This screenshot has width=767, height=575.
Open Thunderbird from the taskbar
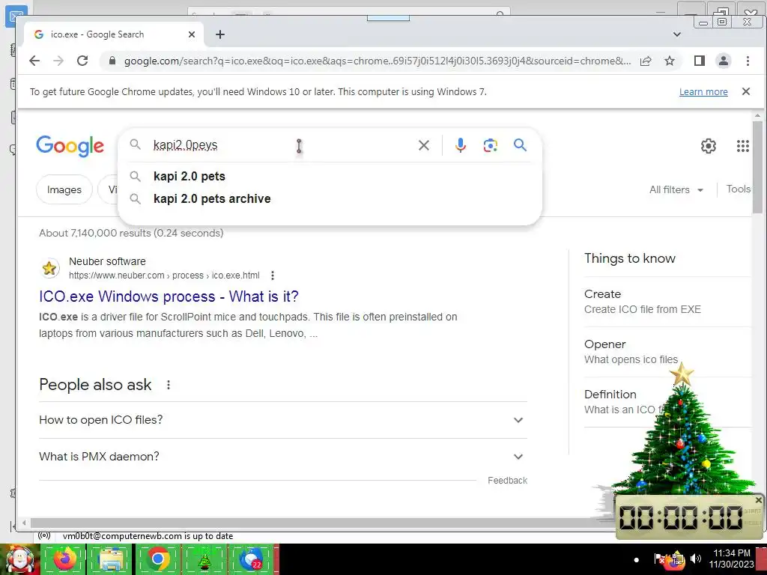[251, 559]
